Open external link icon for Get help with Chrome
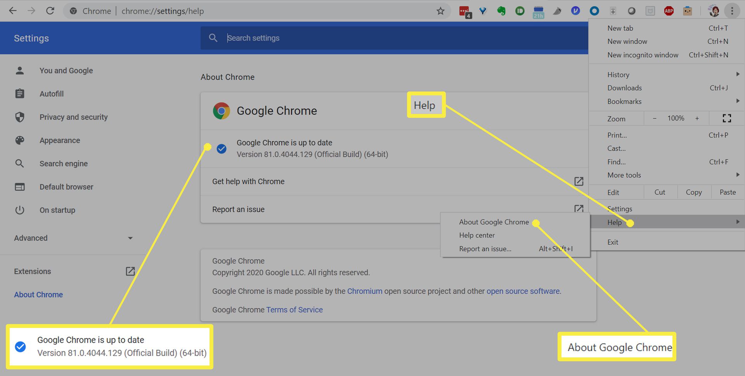This screenshot has height=376, width=745. (579, 181)
